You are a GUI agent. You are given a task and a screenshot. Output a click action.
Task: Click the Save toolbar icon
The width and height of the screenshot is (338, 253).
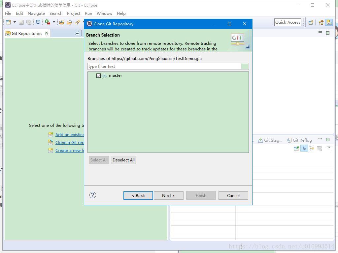click(21, 22)
